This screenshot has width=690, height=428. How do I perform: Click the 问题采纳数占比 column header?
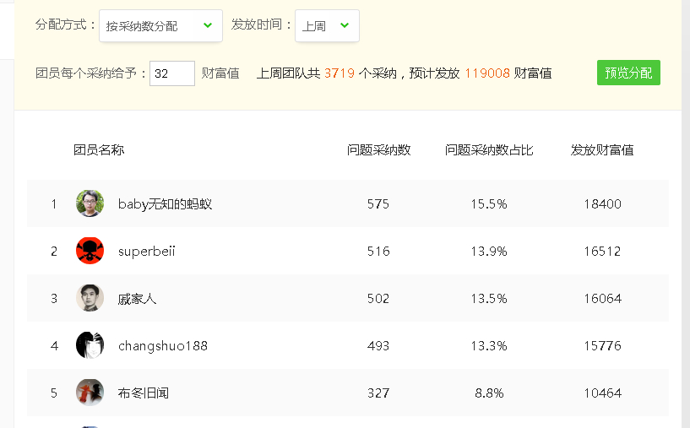pos(489,150)
